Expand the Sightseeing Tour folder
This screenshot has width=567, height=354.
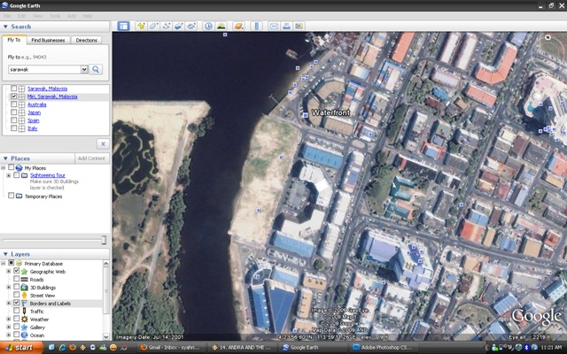click(8, 175)
